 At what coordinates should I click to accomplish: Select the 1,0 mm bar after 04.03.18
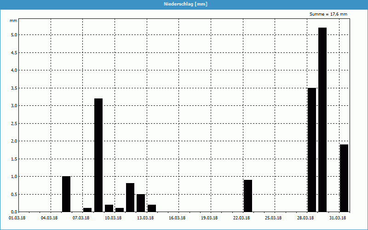tap(66, 194)
